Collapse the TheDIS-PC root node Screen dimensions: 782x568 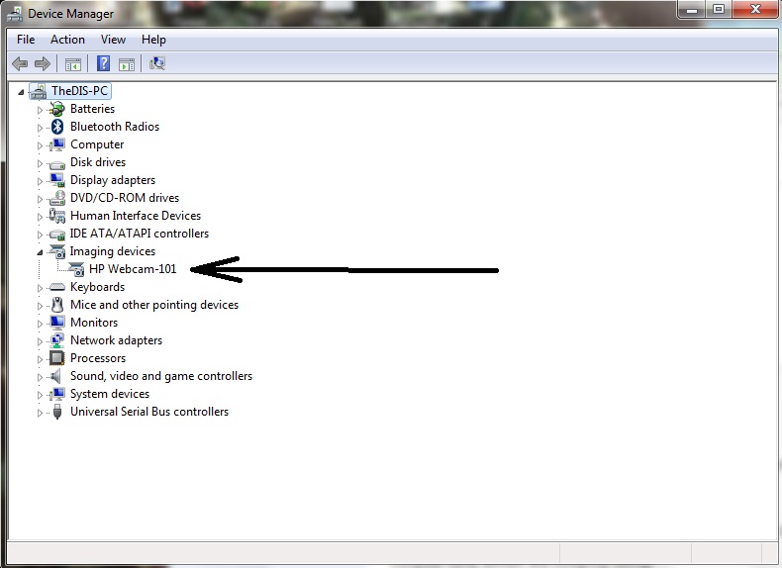[23, 91]
